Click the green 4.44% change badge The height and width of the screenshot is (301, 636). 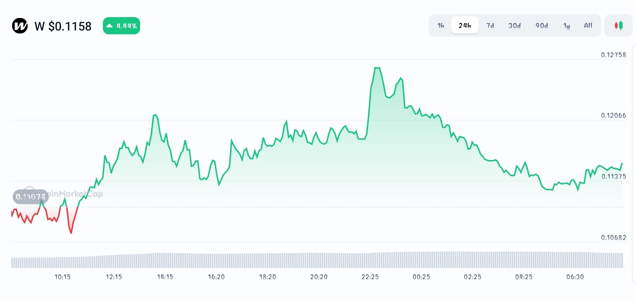coord(121,26)
